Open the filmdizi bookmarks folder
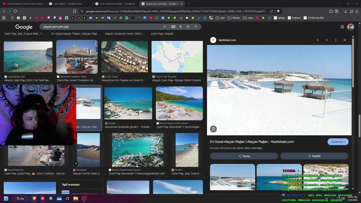The image size is (361, 203). click(x=234, y=18)
